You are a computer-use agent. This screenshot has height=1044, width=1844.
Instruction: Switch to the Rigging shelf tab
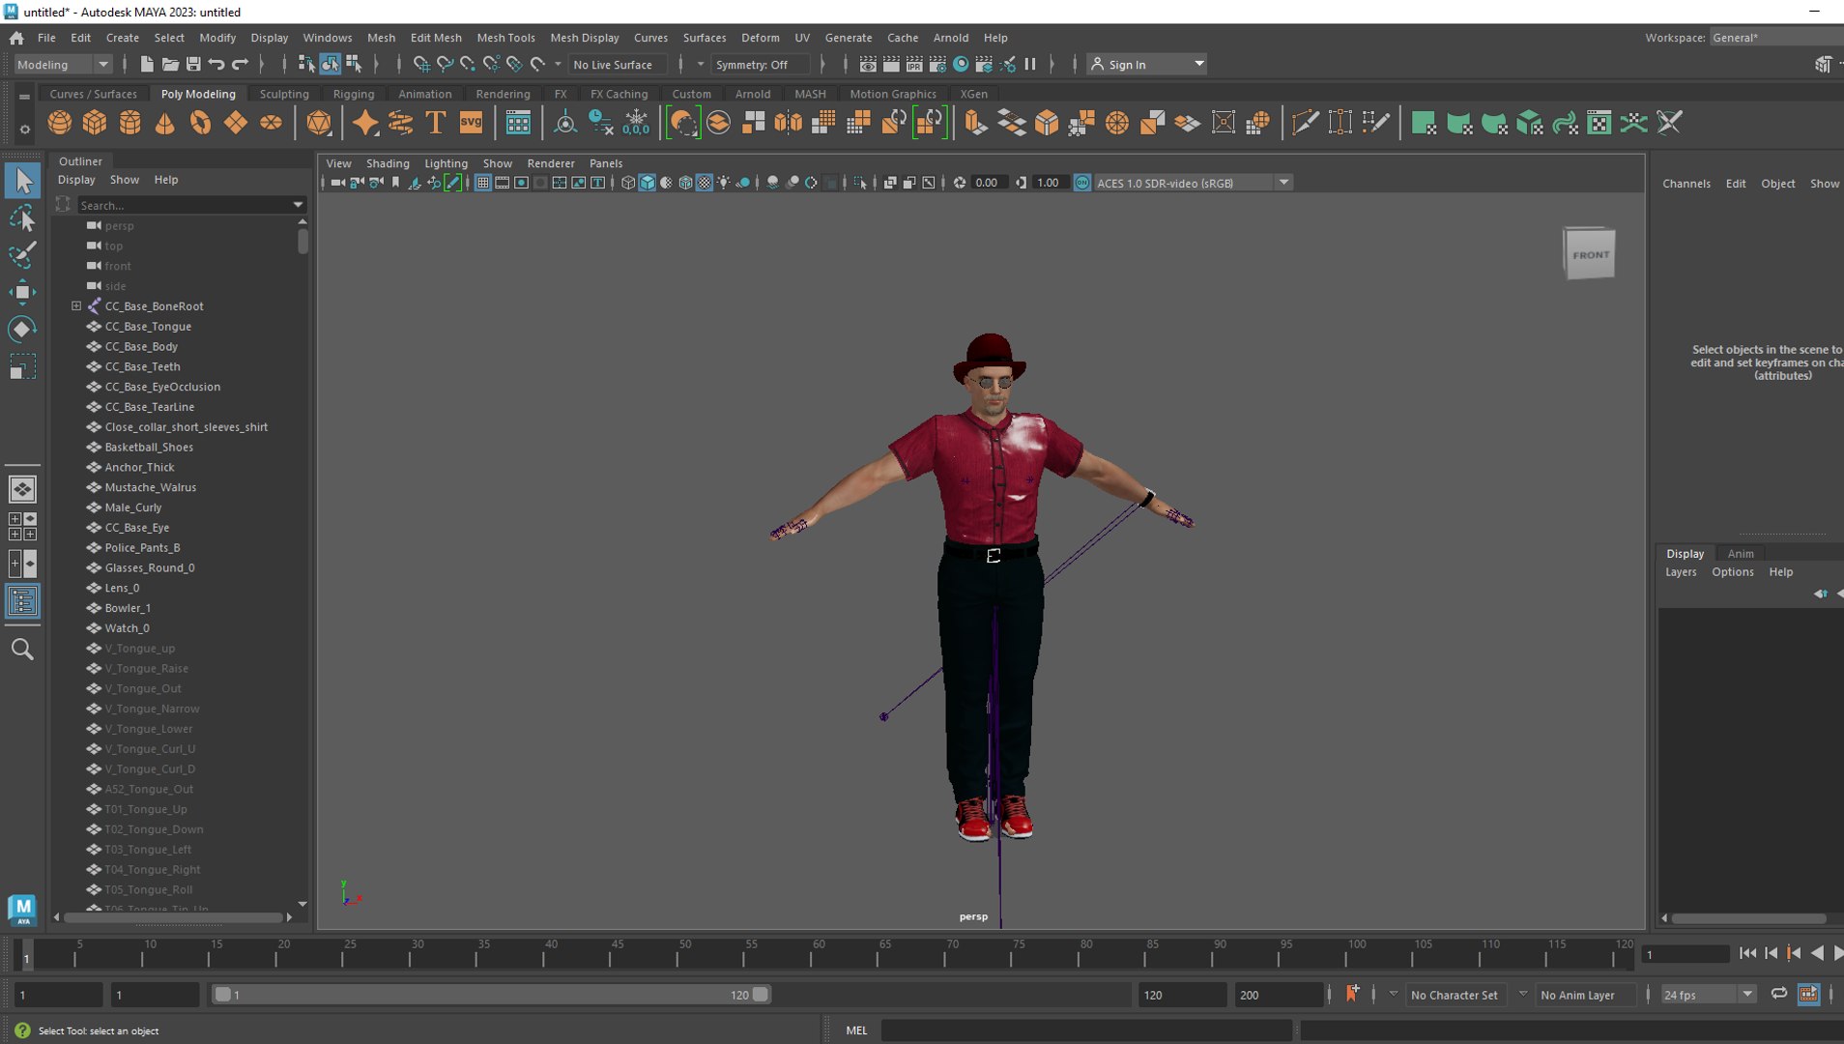353,94
